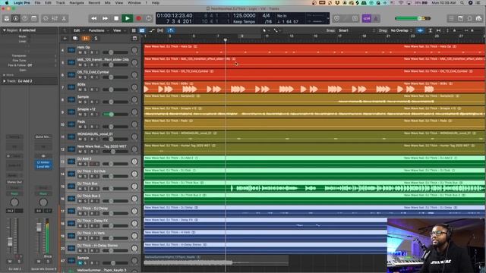Solo the 808s track
Viewport: 486px width, 273px height.
click(x=85, y=89)
